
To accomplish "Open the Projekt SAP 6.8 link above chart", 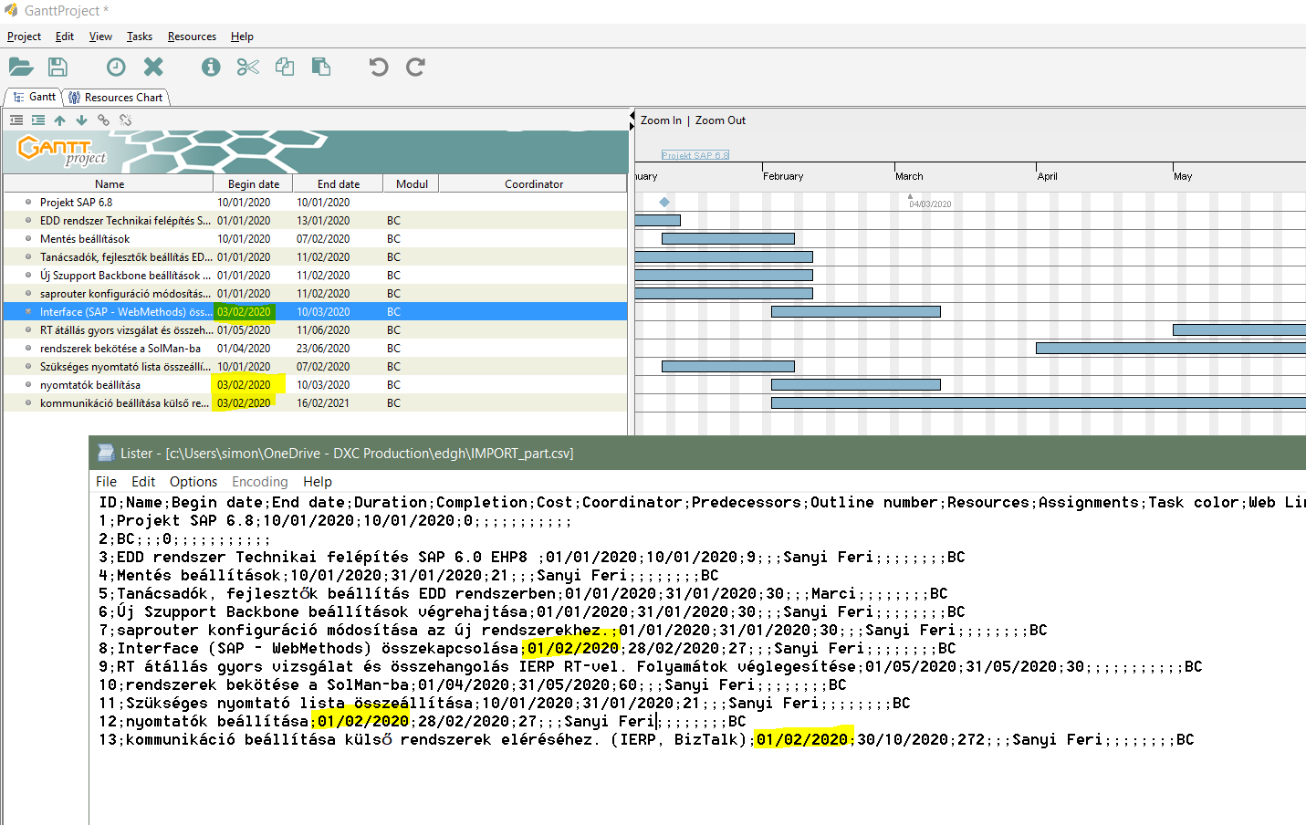I will [x=695, y=154].
